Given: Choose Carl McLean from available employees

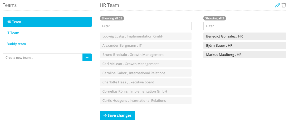Looking at the screenshot, I should (x=146, y=64).
